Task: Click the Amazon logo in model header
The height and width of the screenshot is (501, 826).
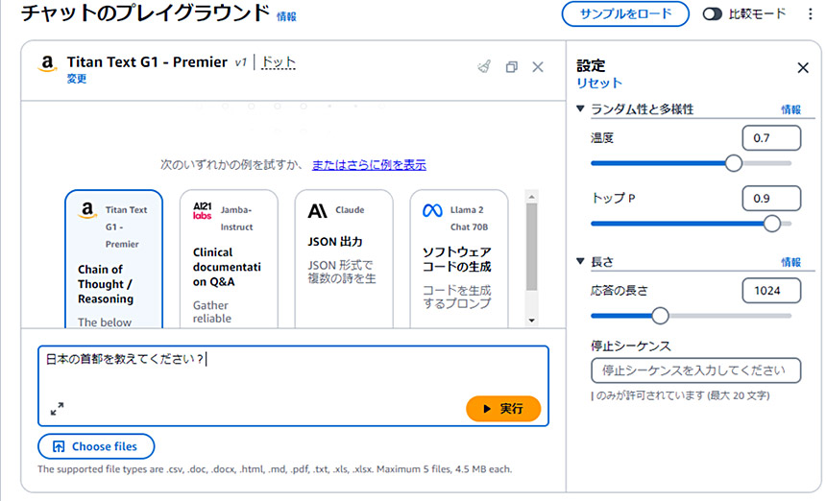Action: (47, 64)
